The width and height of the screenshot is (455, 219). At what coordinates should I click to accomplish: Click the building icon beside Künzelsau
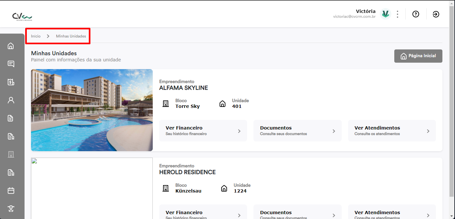click(x=166, y=188)
